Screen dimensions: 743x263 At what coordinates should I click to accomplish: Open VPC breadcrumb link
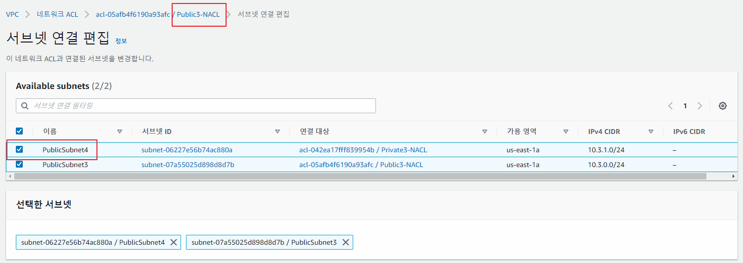click(12, 14)
